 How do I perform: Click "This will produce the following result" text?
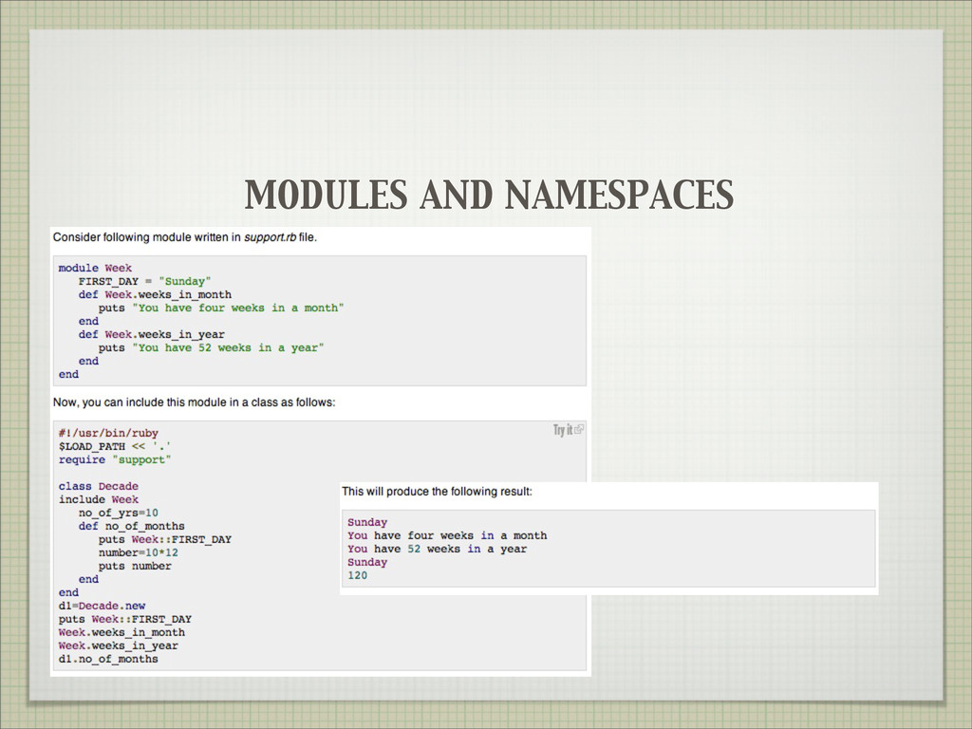437,492
